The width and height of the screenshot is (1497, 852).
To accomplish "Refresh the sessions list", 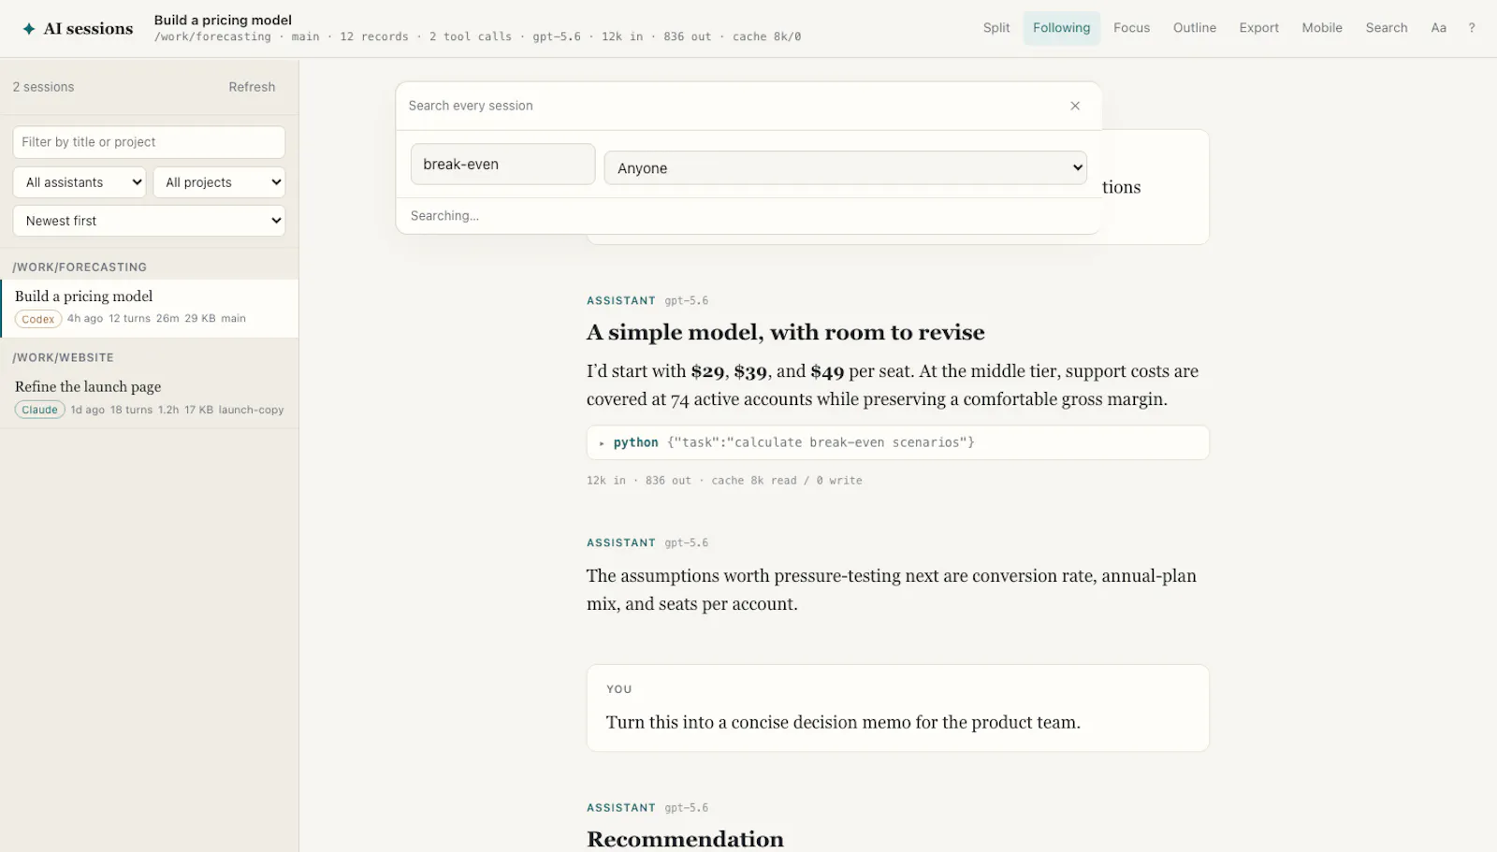I will pos(252,87).
